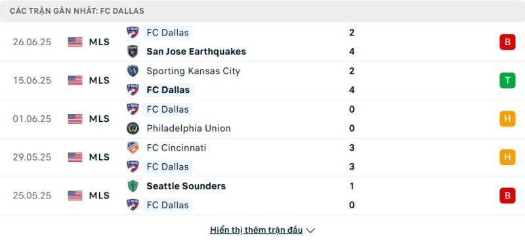The image size is (525, 245).
Task: Click red B badge for Seattle Sounders match
Action: point(507,195)
